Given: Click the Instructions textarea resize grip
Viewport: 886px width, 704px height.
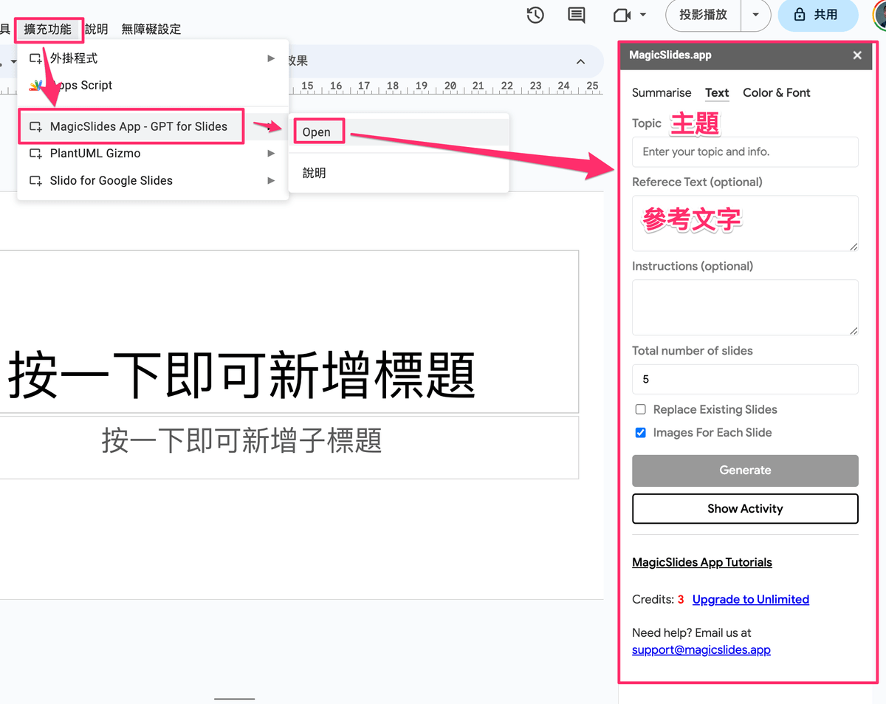Looking at the screenshot, I should click(x=854, y=330).
